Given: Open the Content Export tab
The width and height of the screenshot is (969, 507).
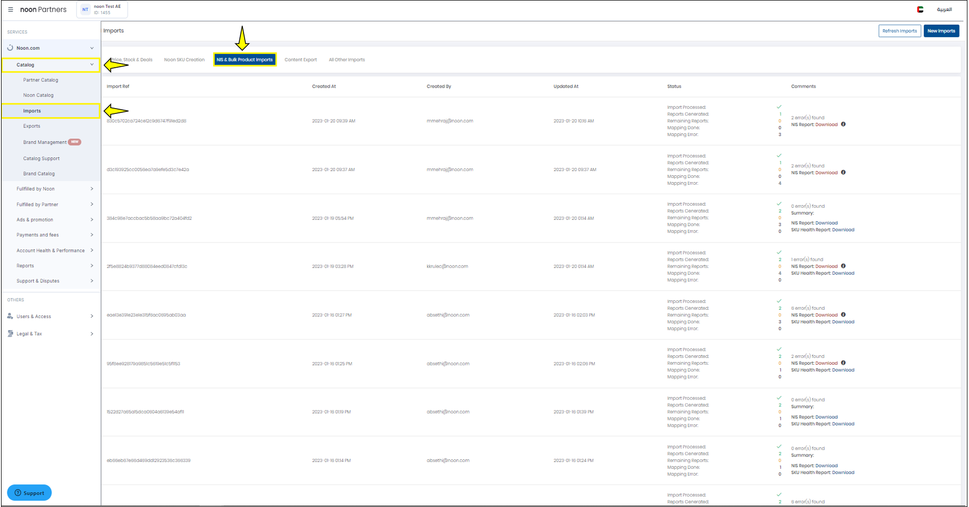Looking at the screenshot, I should click(300, 60).
